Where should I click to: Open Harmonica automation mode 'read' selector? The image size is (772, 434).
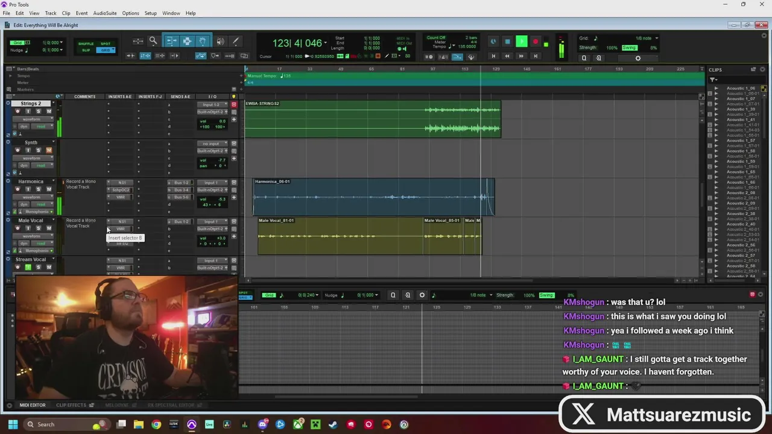click(x=42, y=204)
